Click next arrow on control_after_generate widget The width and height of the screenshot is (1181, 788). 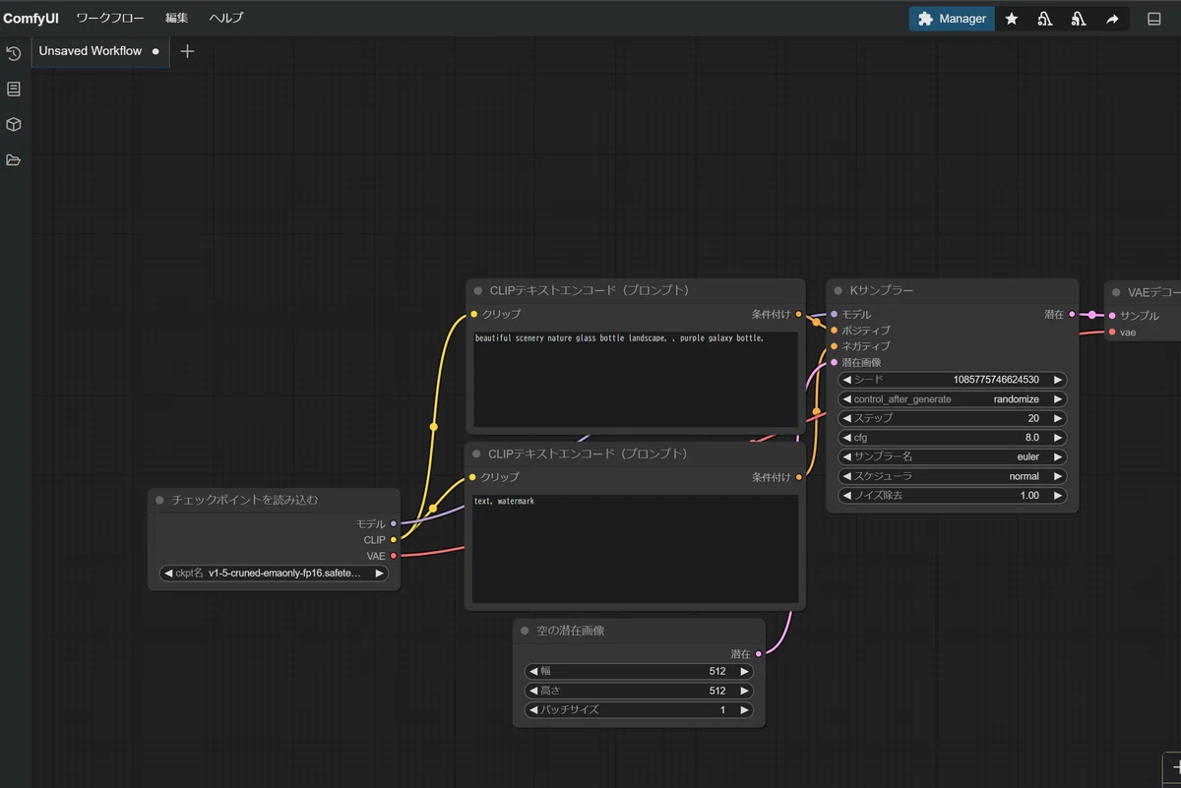[1058, 399]
